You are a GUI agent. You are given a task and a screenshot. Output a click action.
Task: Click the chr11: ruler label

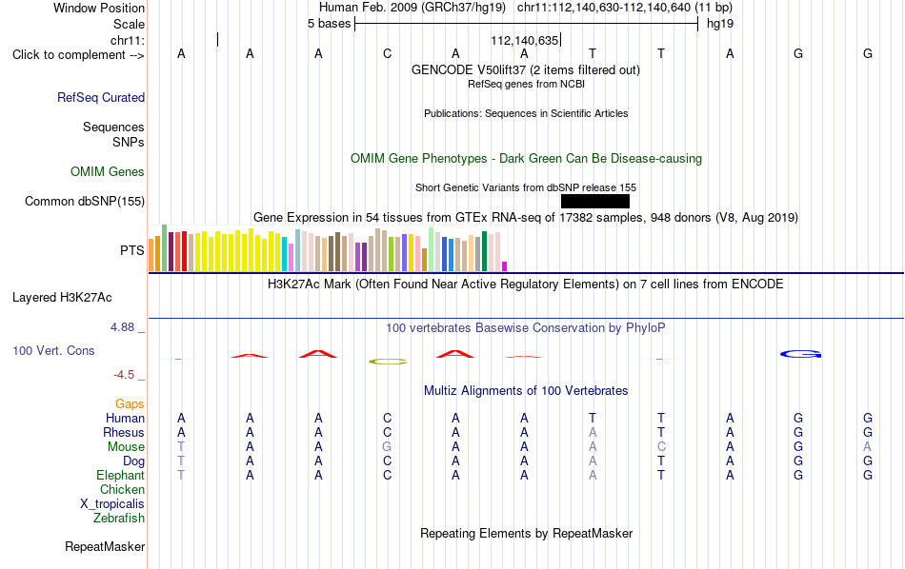128,40
